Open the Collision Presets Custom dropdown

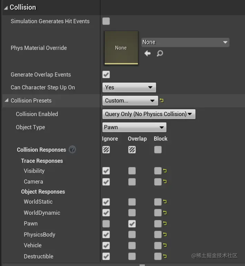[x=130, y=101]
